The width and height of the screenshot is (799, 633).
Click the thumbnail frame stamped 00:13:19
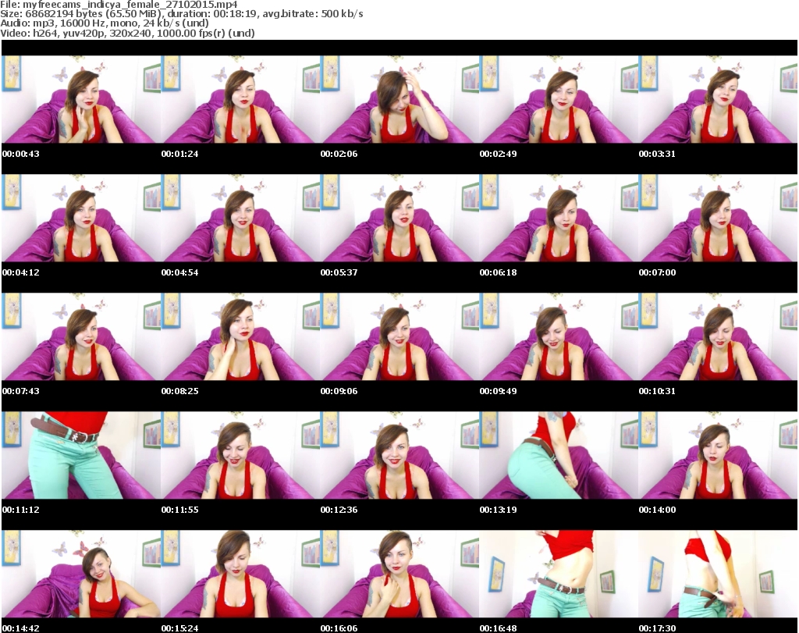point(559,455)
